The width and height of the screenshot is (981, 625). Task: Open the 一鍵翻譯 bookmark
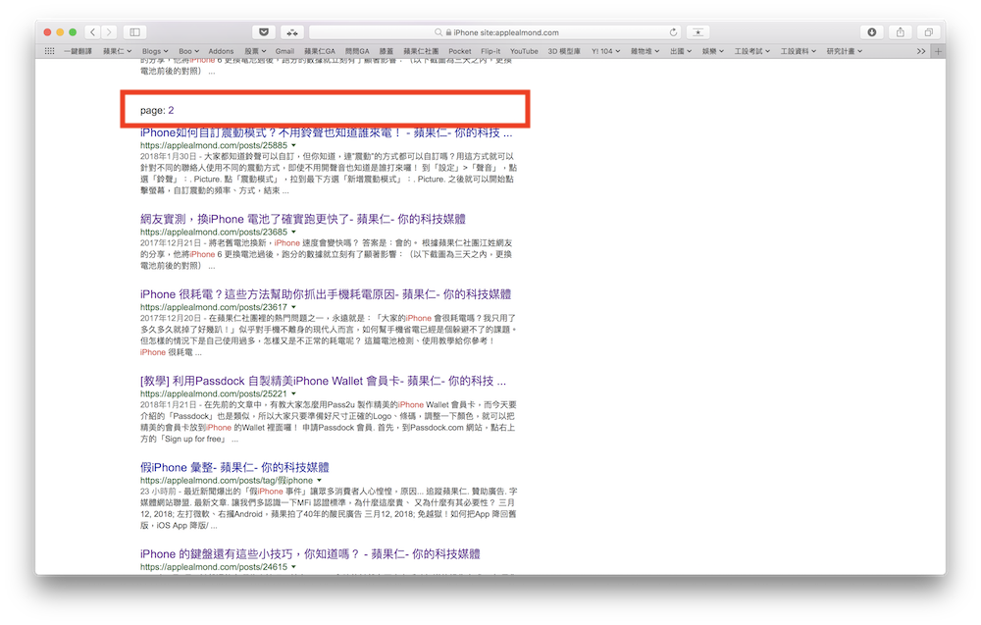(x=77, y=51)
